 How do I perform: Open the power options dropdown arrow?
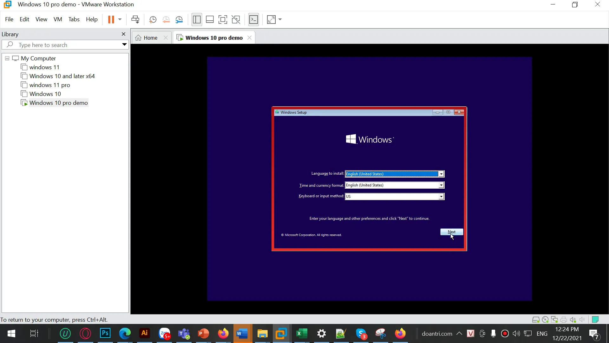(120, 20)
